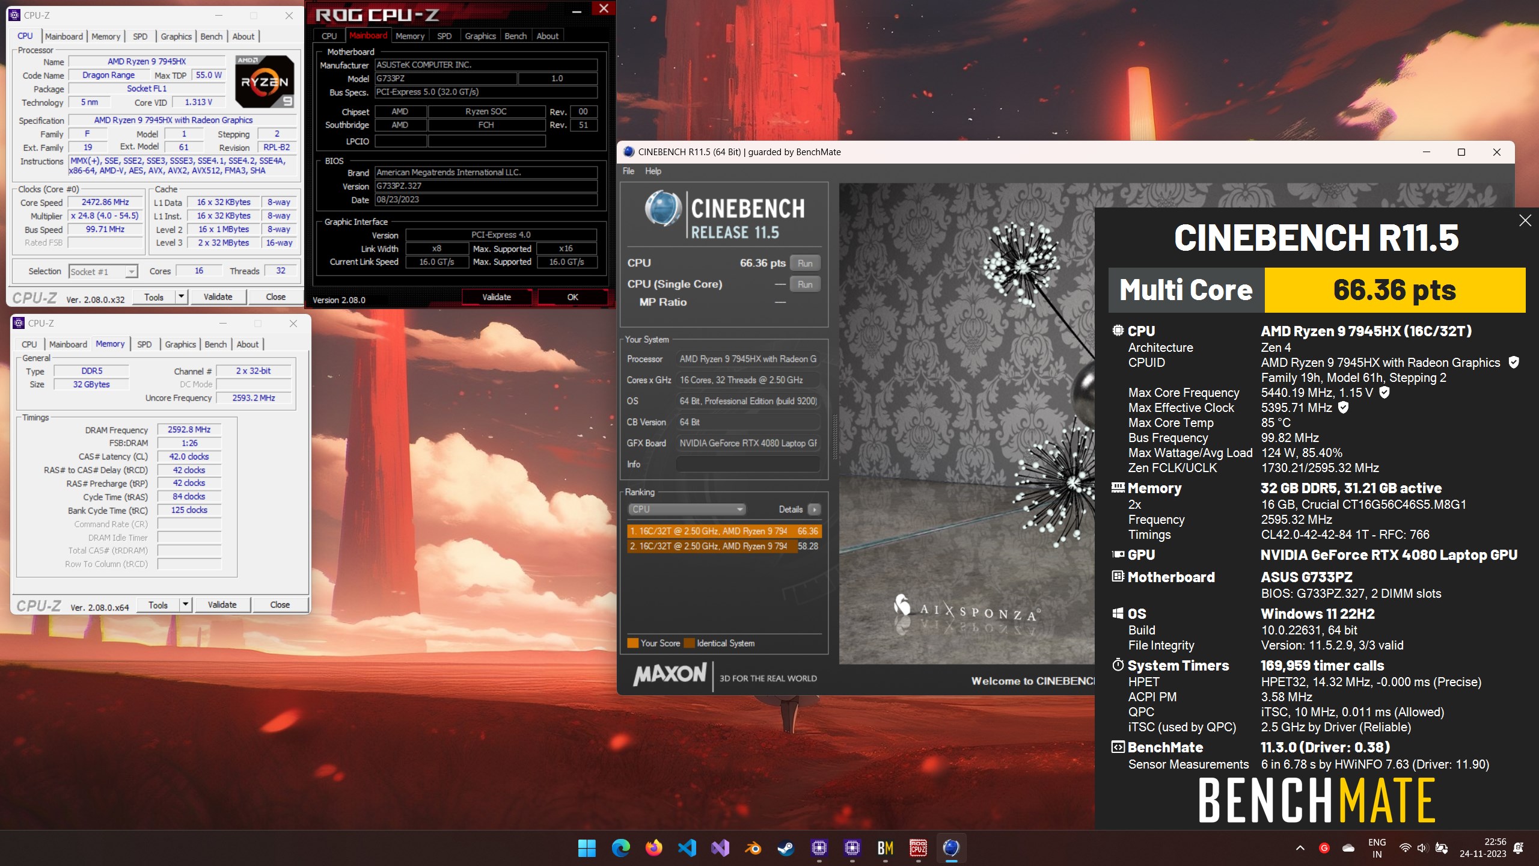Launch Microsoft Edge from the taskbar

point(620,848)
